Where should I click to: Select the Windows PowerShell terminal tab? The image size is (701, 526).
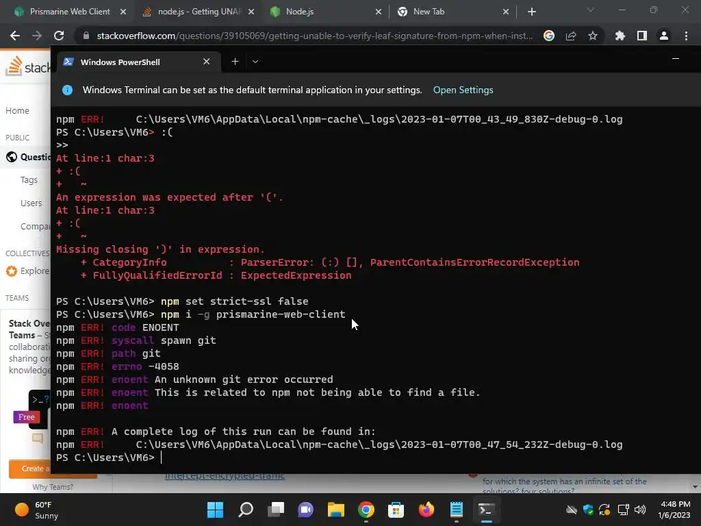click(138, 62)
